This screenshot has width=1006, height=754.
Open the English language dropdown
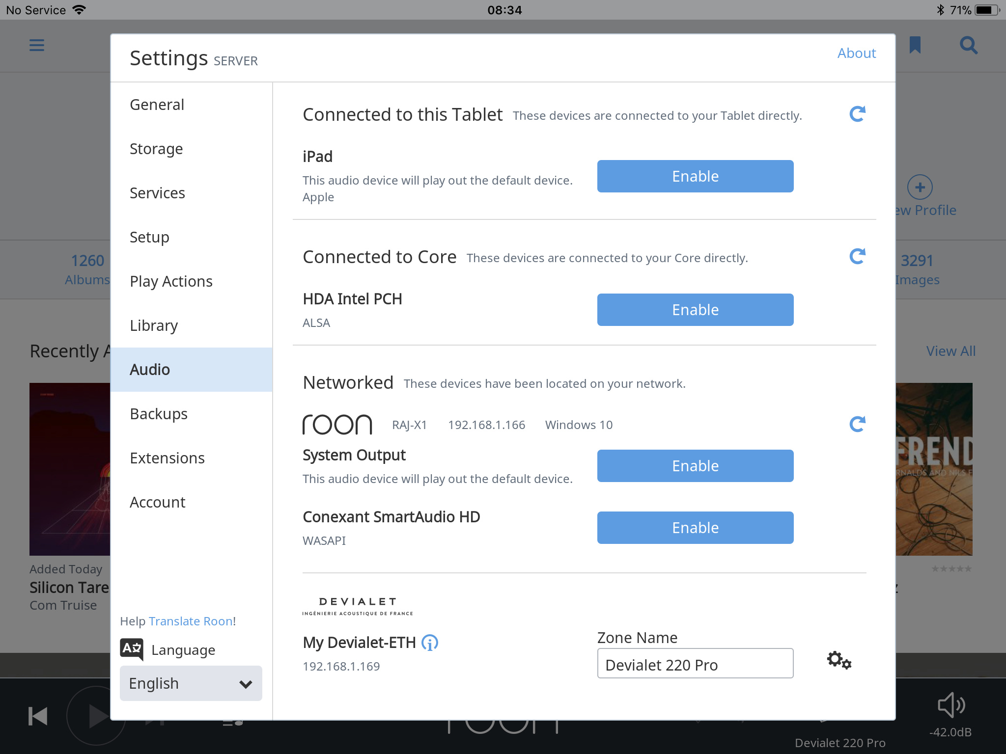[x=191, y=683]
